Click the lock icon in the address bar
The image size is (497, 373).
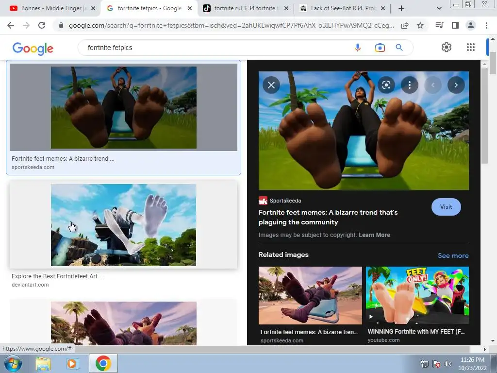[x=61, y=25]
